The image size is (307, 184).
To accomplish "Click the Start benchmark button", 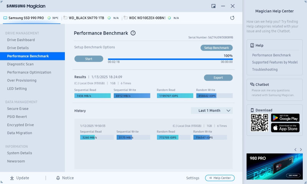I will 89,59.
